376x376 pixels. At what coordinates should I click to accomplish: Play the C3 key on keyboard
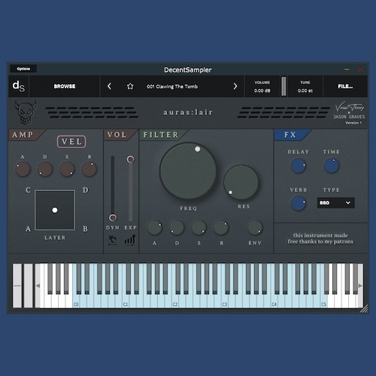(x=225, y=301)
